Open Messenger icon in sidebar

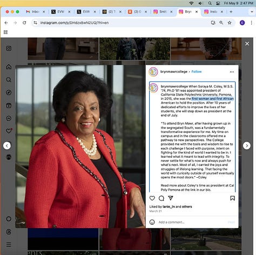[x=9, y=118]
